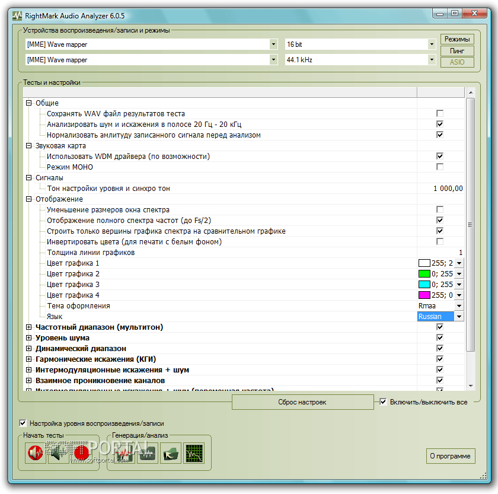498x494 pixels.
Task: Toggle 'Использовать WDM драйвера' checkbox
Action: click(440, 156)
